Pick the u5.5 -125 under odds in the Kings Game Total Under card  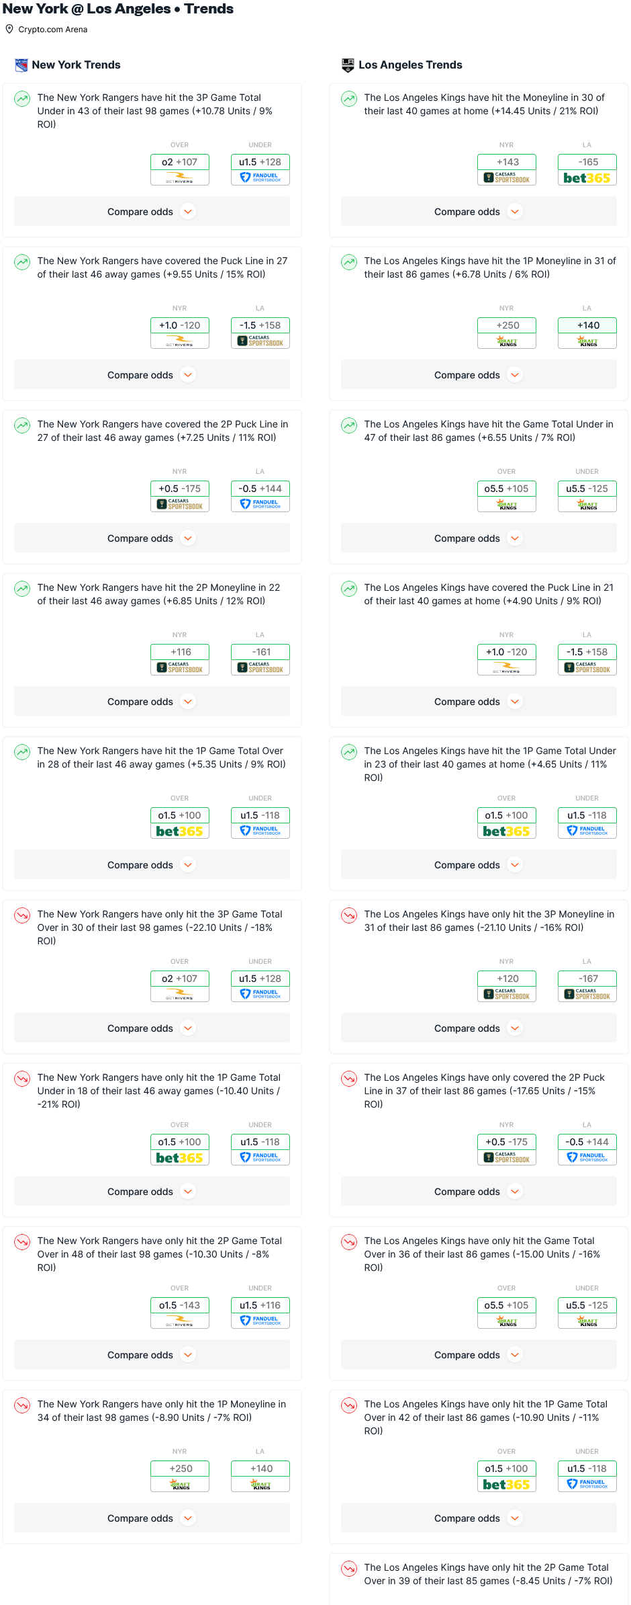click(x=587, y=489)
